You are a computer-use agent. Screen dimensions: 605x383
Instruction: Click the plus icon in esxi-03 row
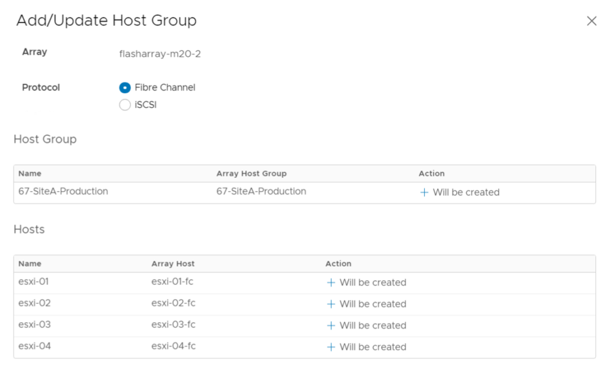331,326
